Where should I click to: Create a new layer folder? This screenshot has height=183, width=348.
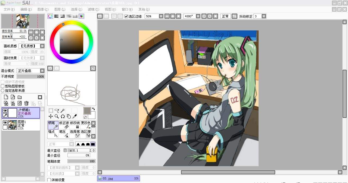click(20, 97)
